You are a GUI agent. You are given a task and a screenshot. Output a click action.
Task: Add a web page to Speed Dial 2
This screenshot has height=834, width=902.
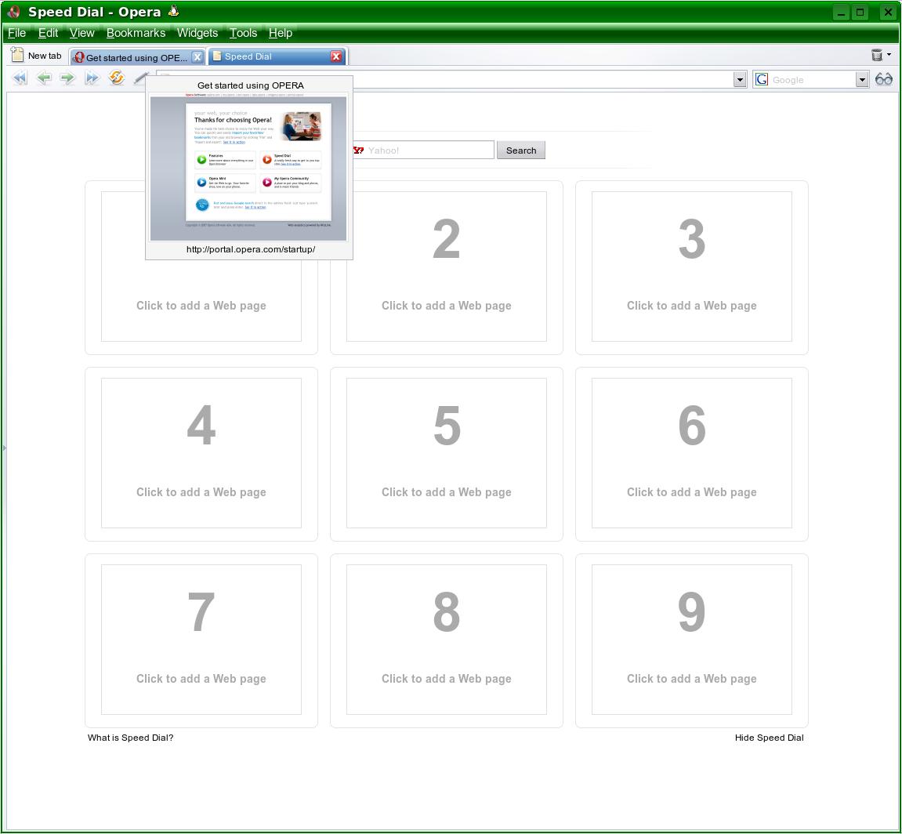pyautogui.click(x=447, y=267)
